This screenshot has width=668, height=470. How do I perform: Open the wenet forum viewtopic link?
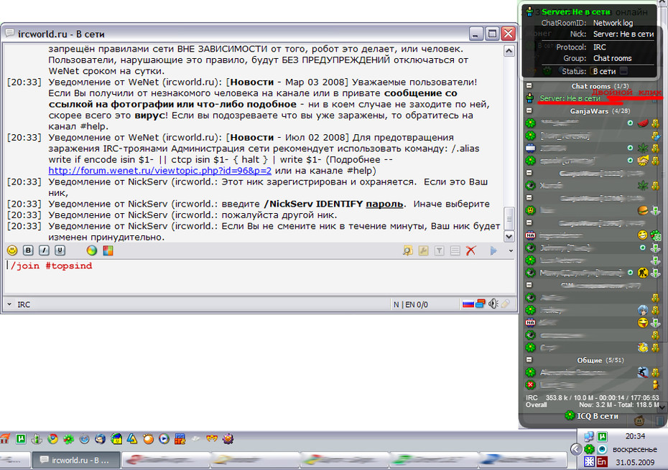[159, 171]
